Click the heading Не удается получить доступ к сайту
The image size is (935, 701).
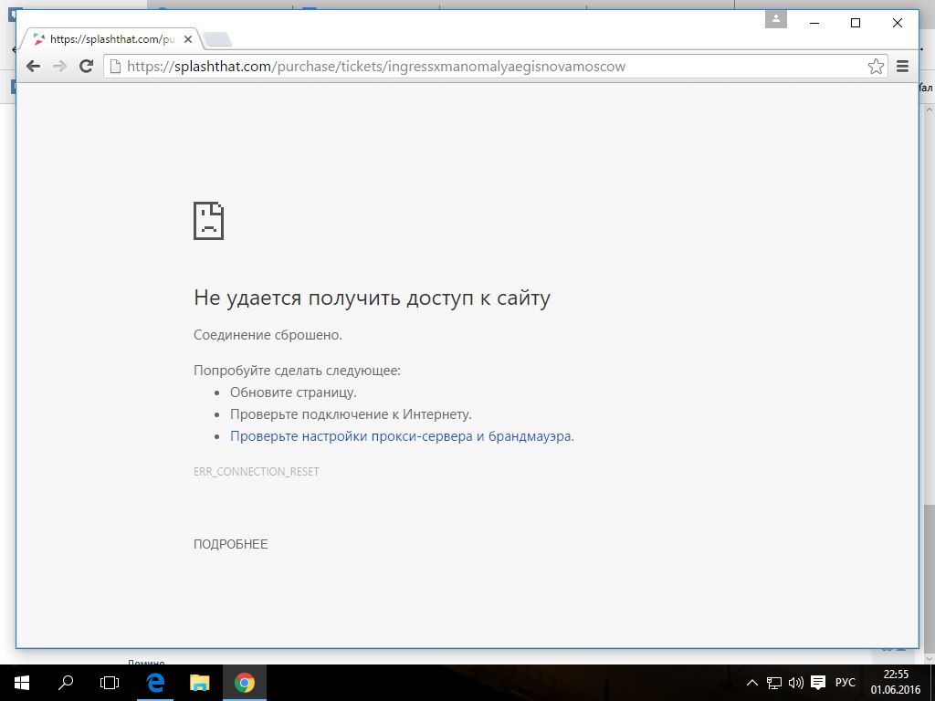coord(372,298)
